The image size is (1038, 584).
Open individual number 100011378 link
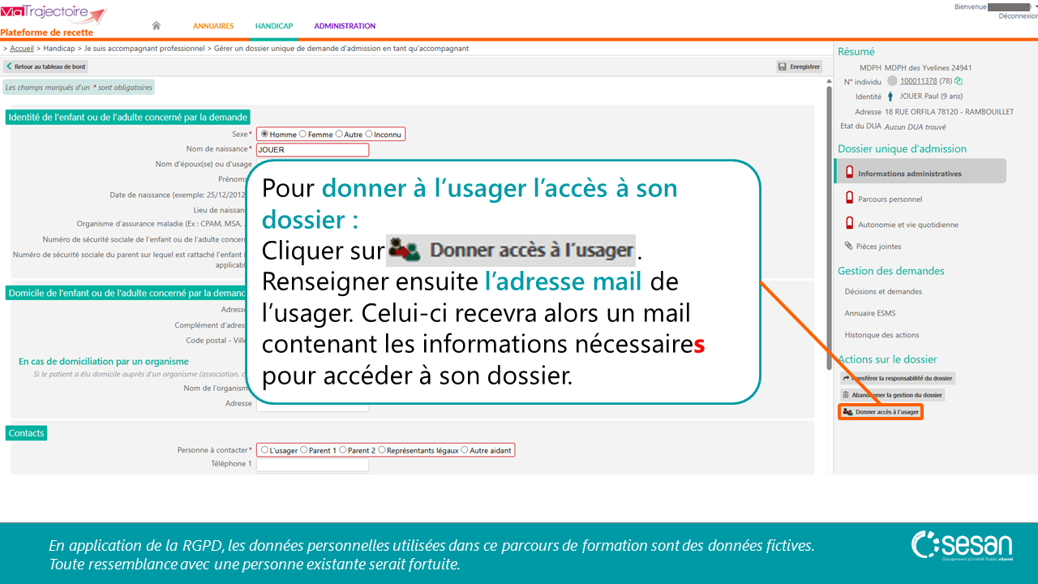[x=918, y=81]
